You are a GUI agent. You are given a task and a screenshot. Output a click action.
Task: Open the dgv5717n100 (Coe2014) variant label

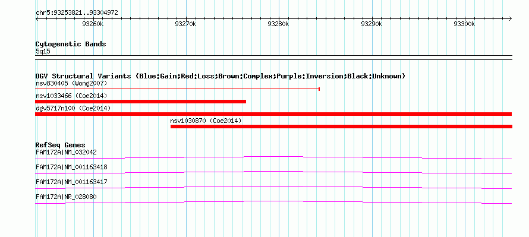[x=73, y=108]
